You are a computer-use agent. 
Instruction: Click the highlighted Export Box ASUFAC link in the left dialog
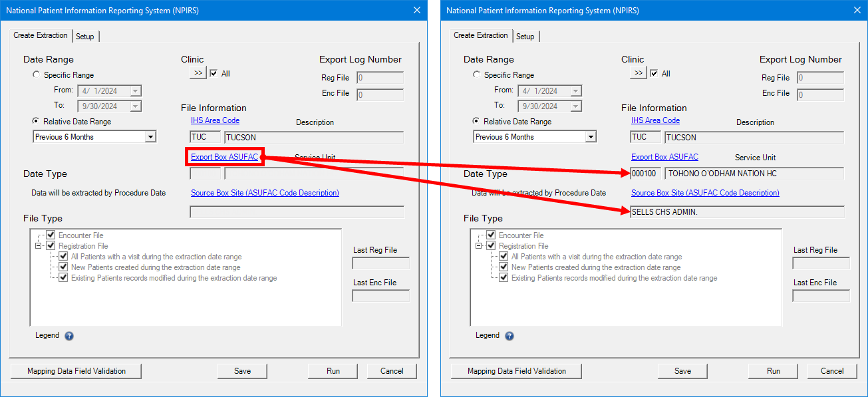(x=224, y=157)
